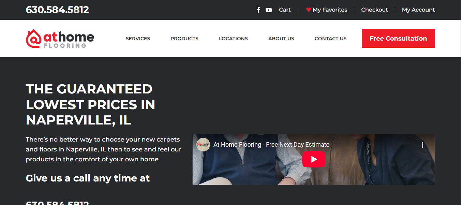461x205 pixels.
Task: Open the Locations menu
Action: tap(233, 39)
